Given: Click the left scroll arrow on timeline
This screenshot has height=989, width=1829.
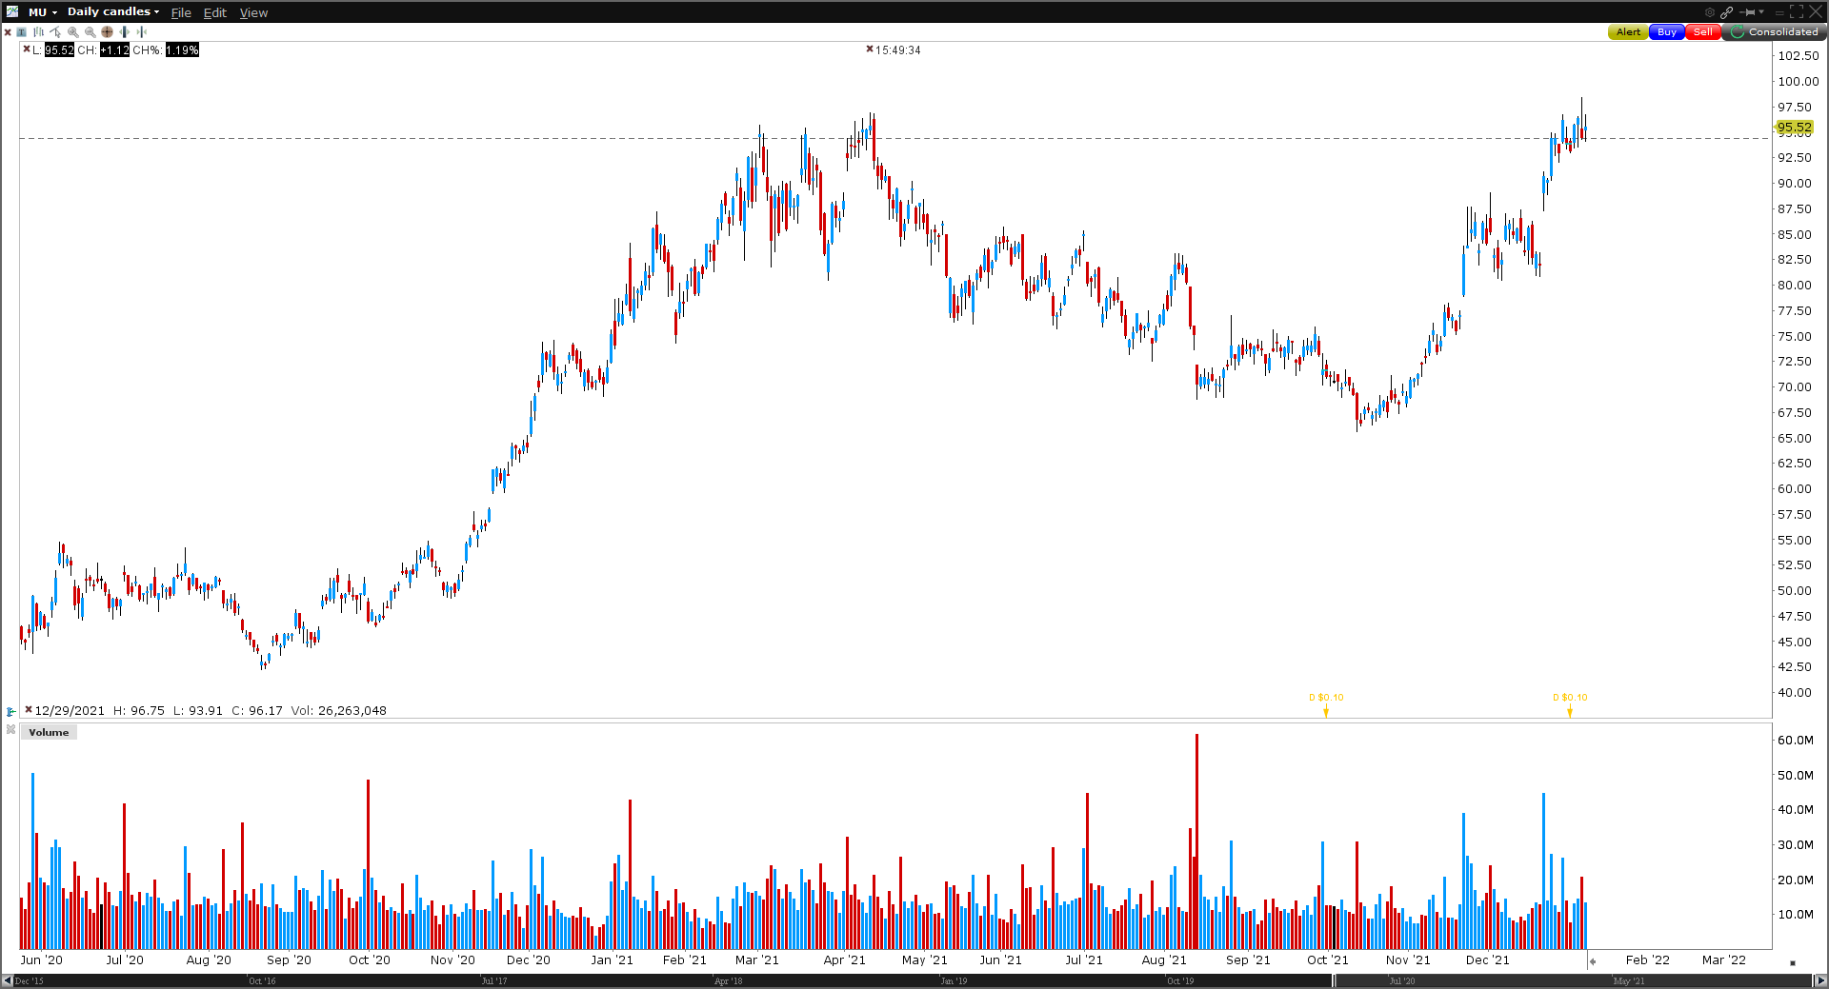Looking at the screenshot, I should click(x=8, y=980).
